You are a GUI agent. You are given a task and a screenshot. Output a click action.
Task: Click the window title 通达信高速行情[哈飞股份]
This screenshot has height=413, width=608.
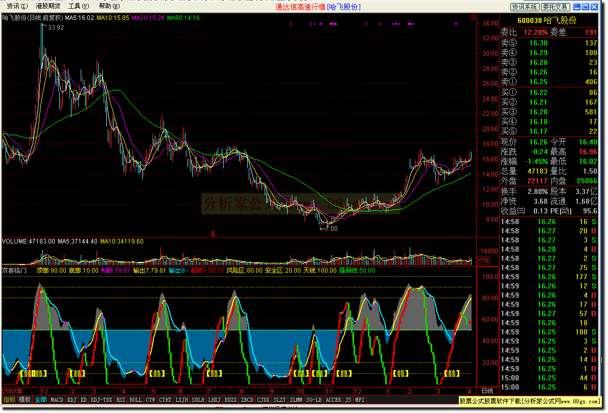click(318, 7)
